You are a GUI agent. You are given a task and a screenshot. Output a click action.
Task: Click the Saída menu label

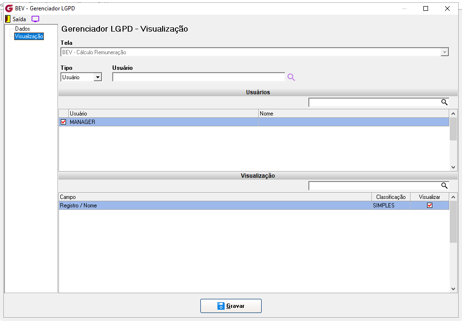(x=19, y=19)
